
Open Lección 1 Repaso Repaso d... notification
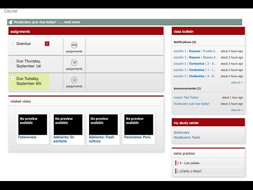[196, 58]
